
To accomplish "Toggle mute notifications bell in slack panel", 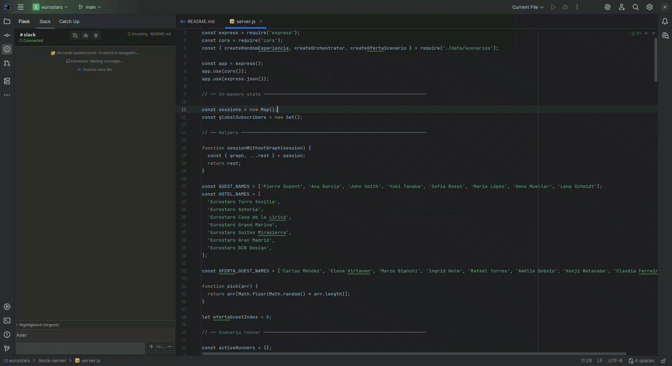I will pos(75,35).
